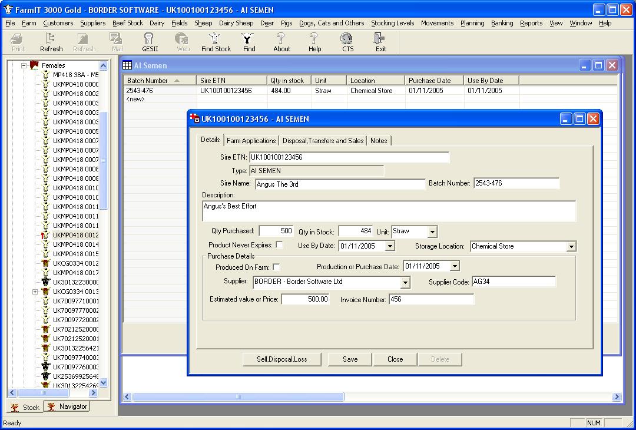Click the Save button
Image resolution: width=636 pixels, height=430 pixels.
[350, 359]
